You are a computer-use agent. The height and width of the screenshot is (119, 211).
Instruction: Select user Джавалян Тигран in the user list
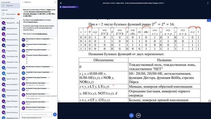(x=10, y=106)
